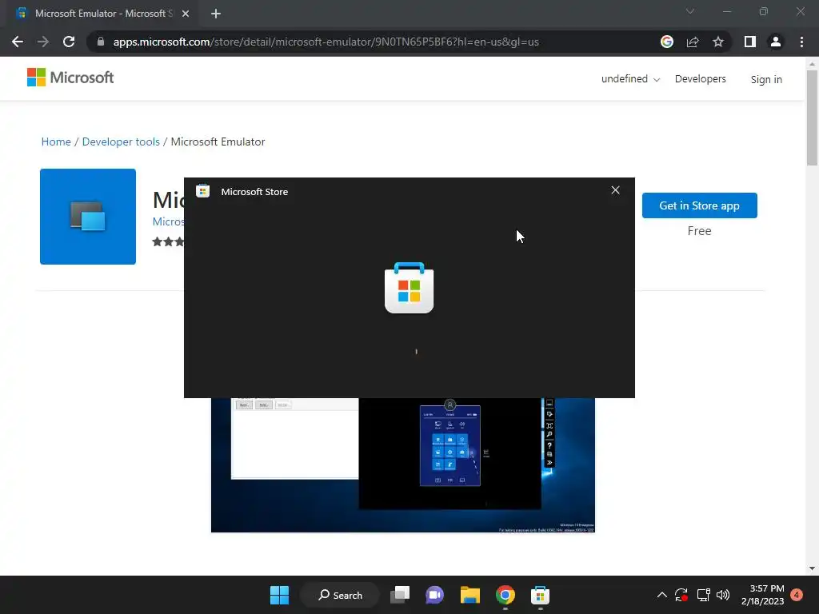Click the Microsoft logo
The width and height of the screenshot is (819, 614).
pos(70,78)
